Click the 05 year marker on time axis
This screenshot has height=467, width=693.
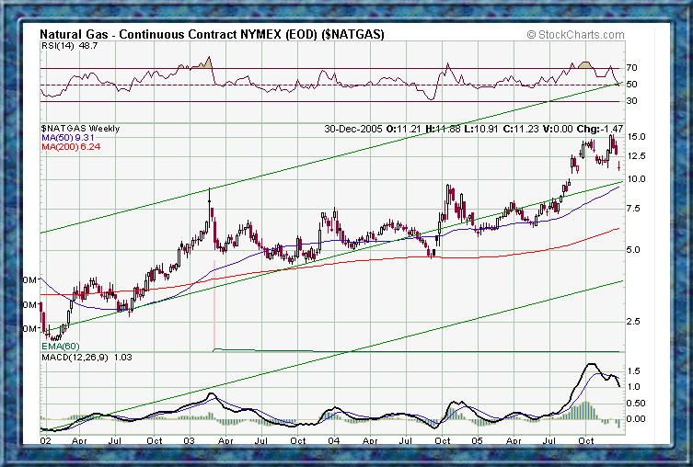(x=478, y=440)
